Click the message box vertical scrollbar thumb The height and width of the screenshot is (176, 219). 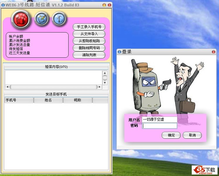click(x=105, y=78)
